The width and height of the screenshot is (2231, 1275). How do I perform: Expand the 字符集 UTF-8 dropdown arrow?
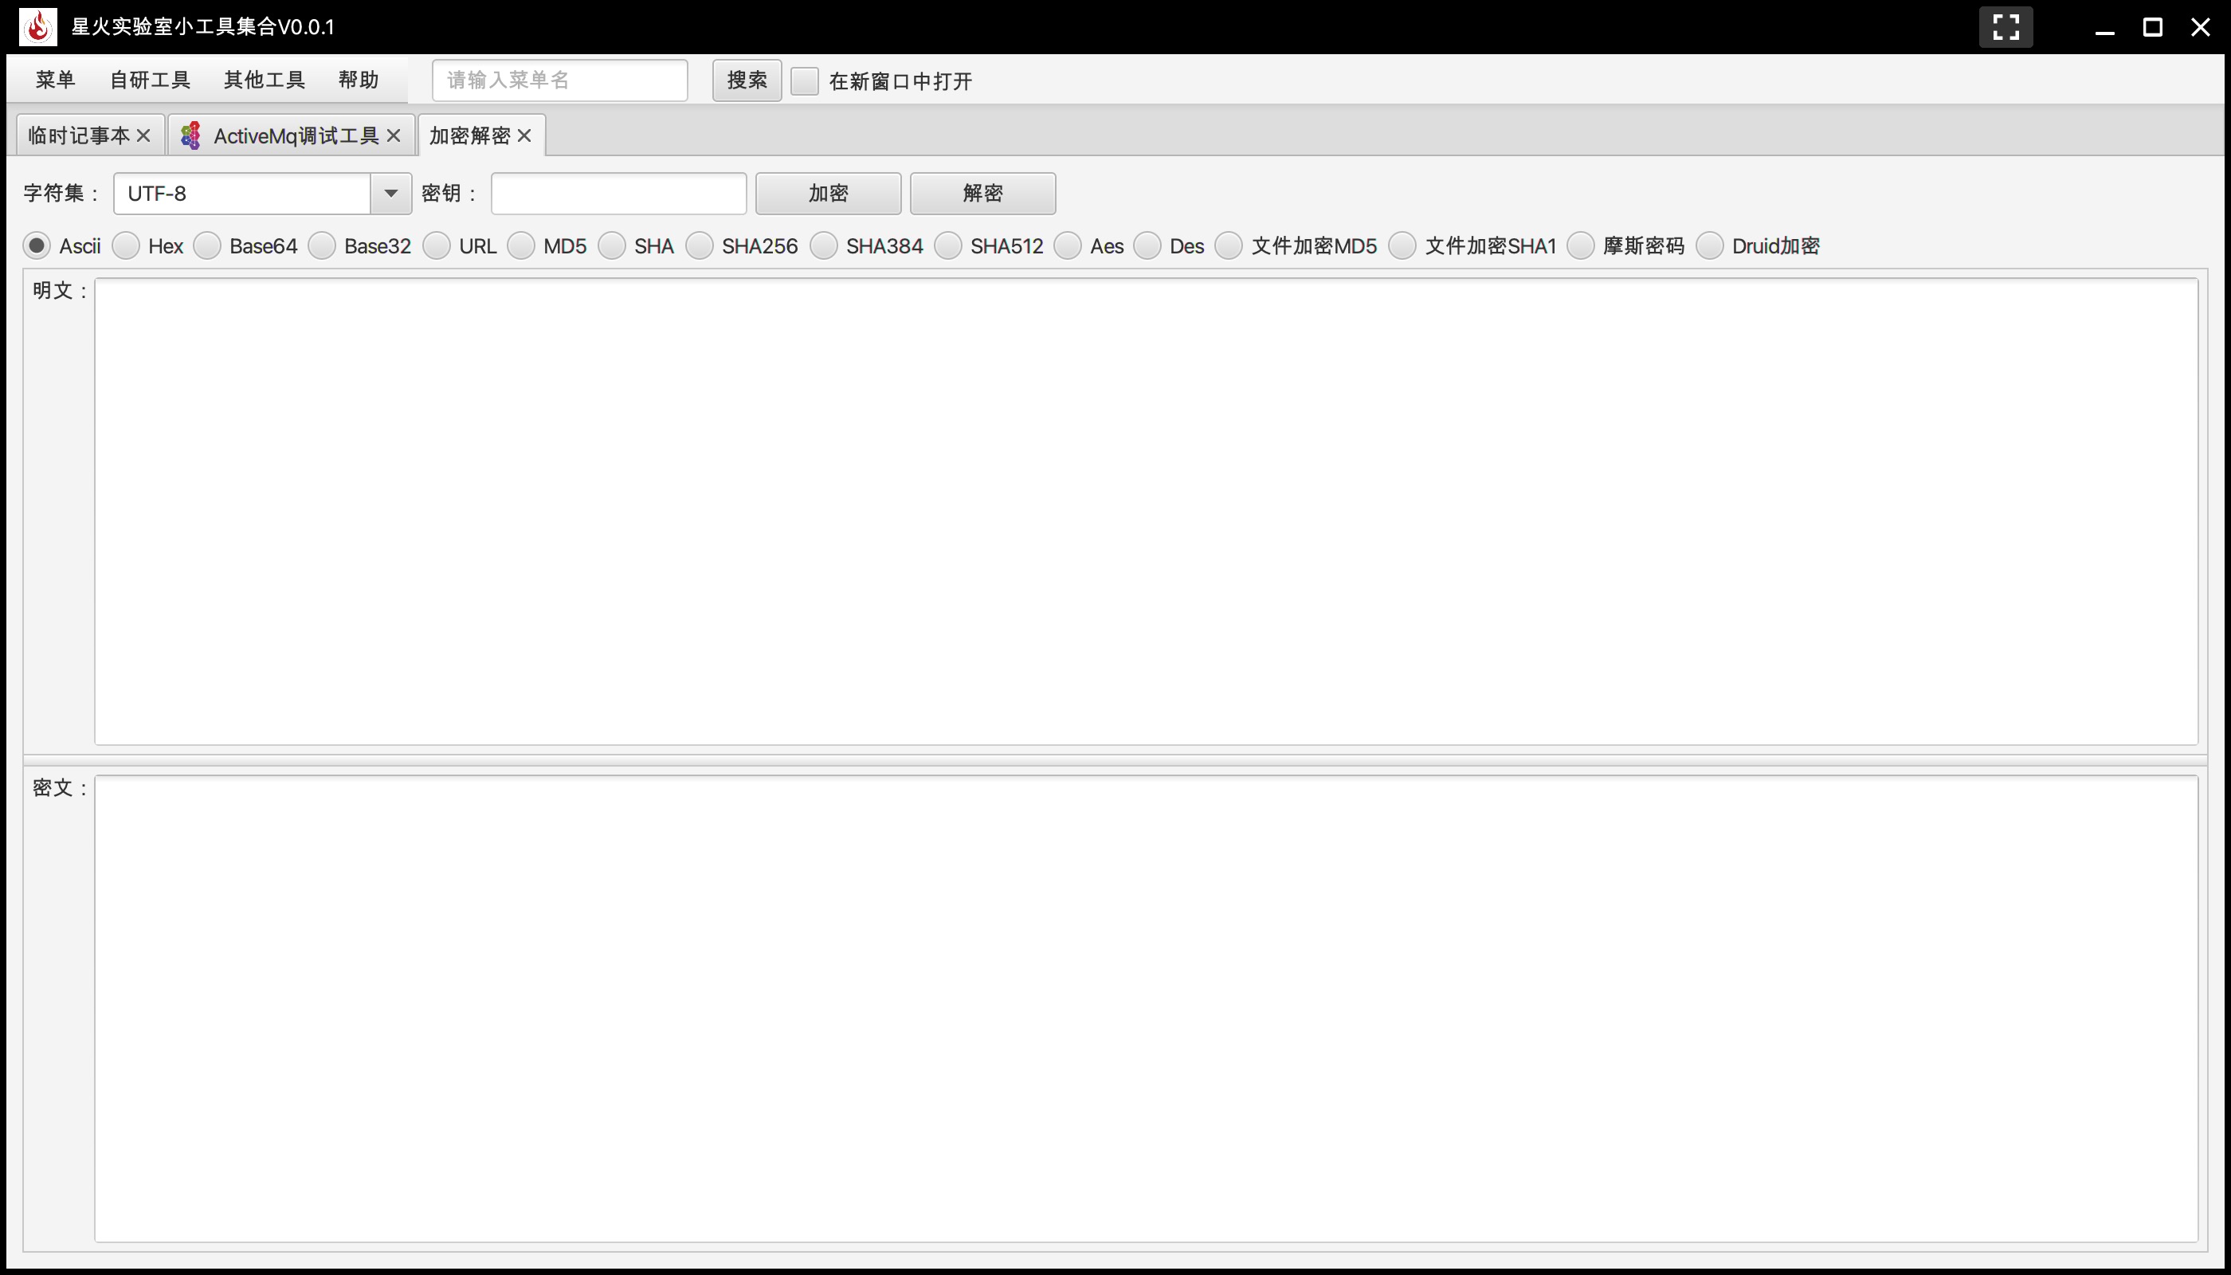click(x=390, y=194)
